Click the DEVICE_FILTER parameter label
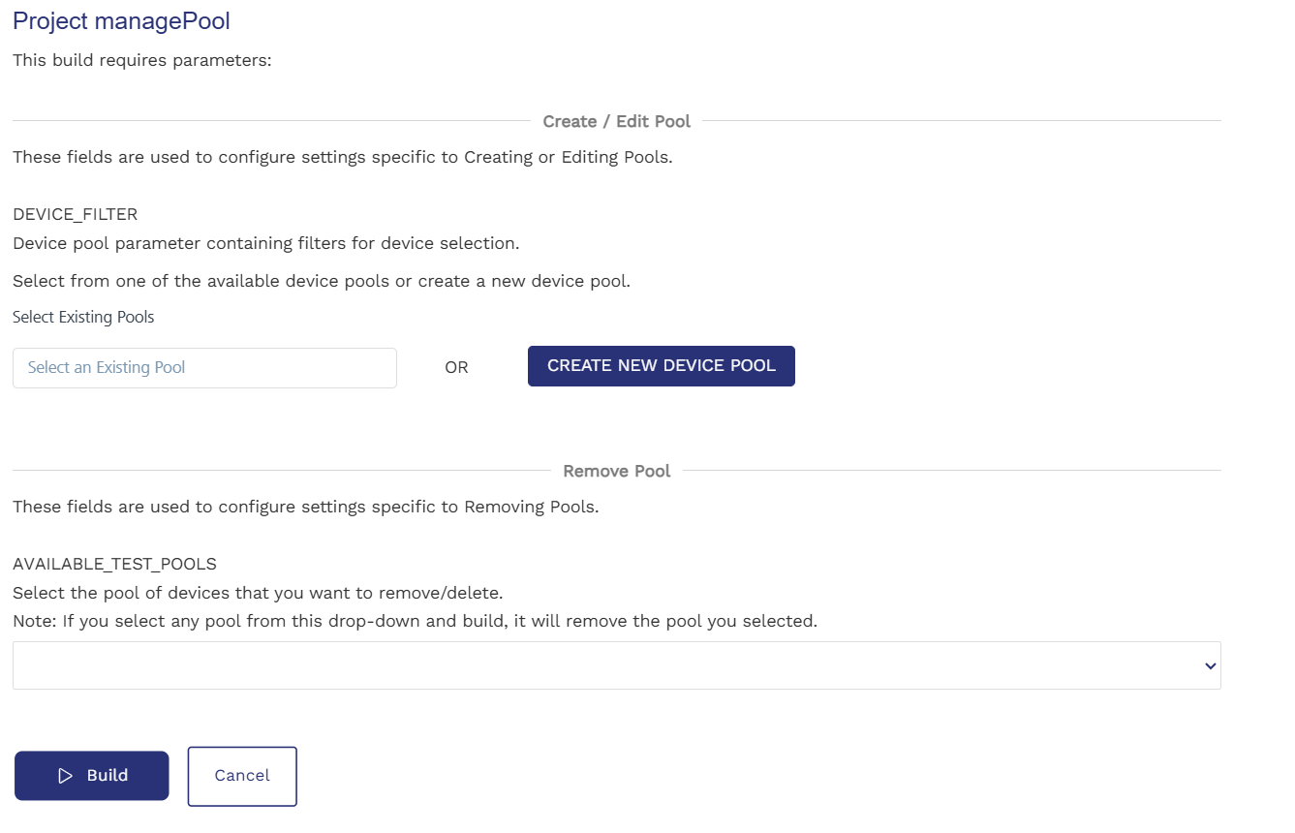The width and height of the screenshot is (1295, 833). pyautogui.click(x=76, y=214)
